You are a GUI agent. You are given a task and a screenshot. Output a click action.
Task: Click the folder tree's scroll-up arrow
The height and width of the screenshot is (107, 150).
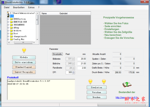pyautogui.click(x=37, y=13)
